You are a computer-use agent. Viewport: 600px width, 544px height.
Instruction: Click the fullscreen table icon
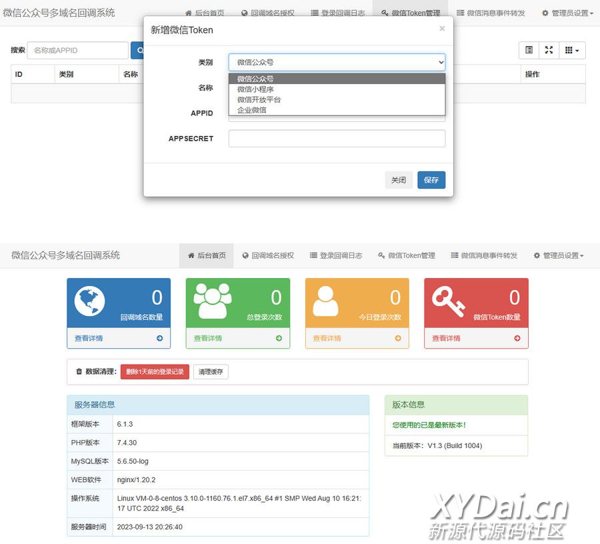click(549, 50)
